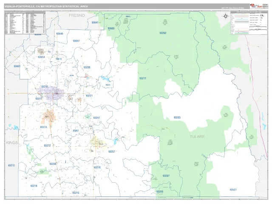
Task: Click the map title Visalia-Porterville header text
Action: click(x=46, y=6)
